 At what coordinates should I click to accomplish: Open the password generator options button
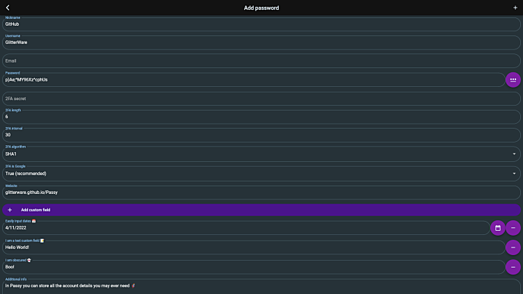pyautogui.click(x=513, y=80)
